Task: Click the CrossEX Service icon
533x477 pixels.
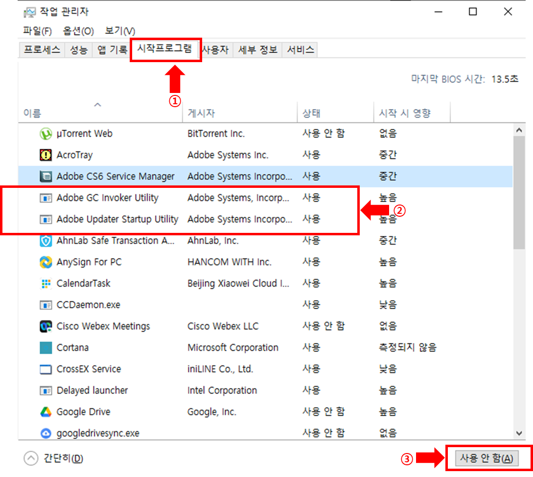Action: tap(46, 369)
